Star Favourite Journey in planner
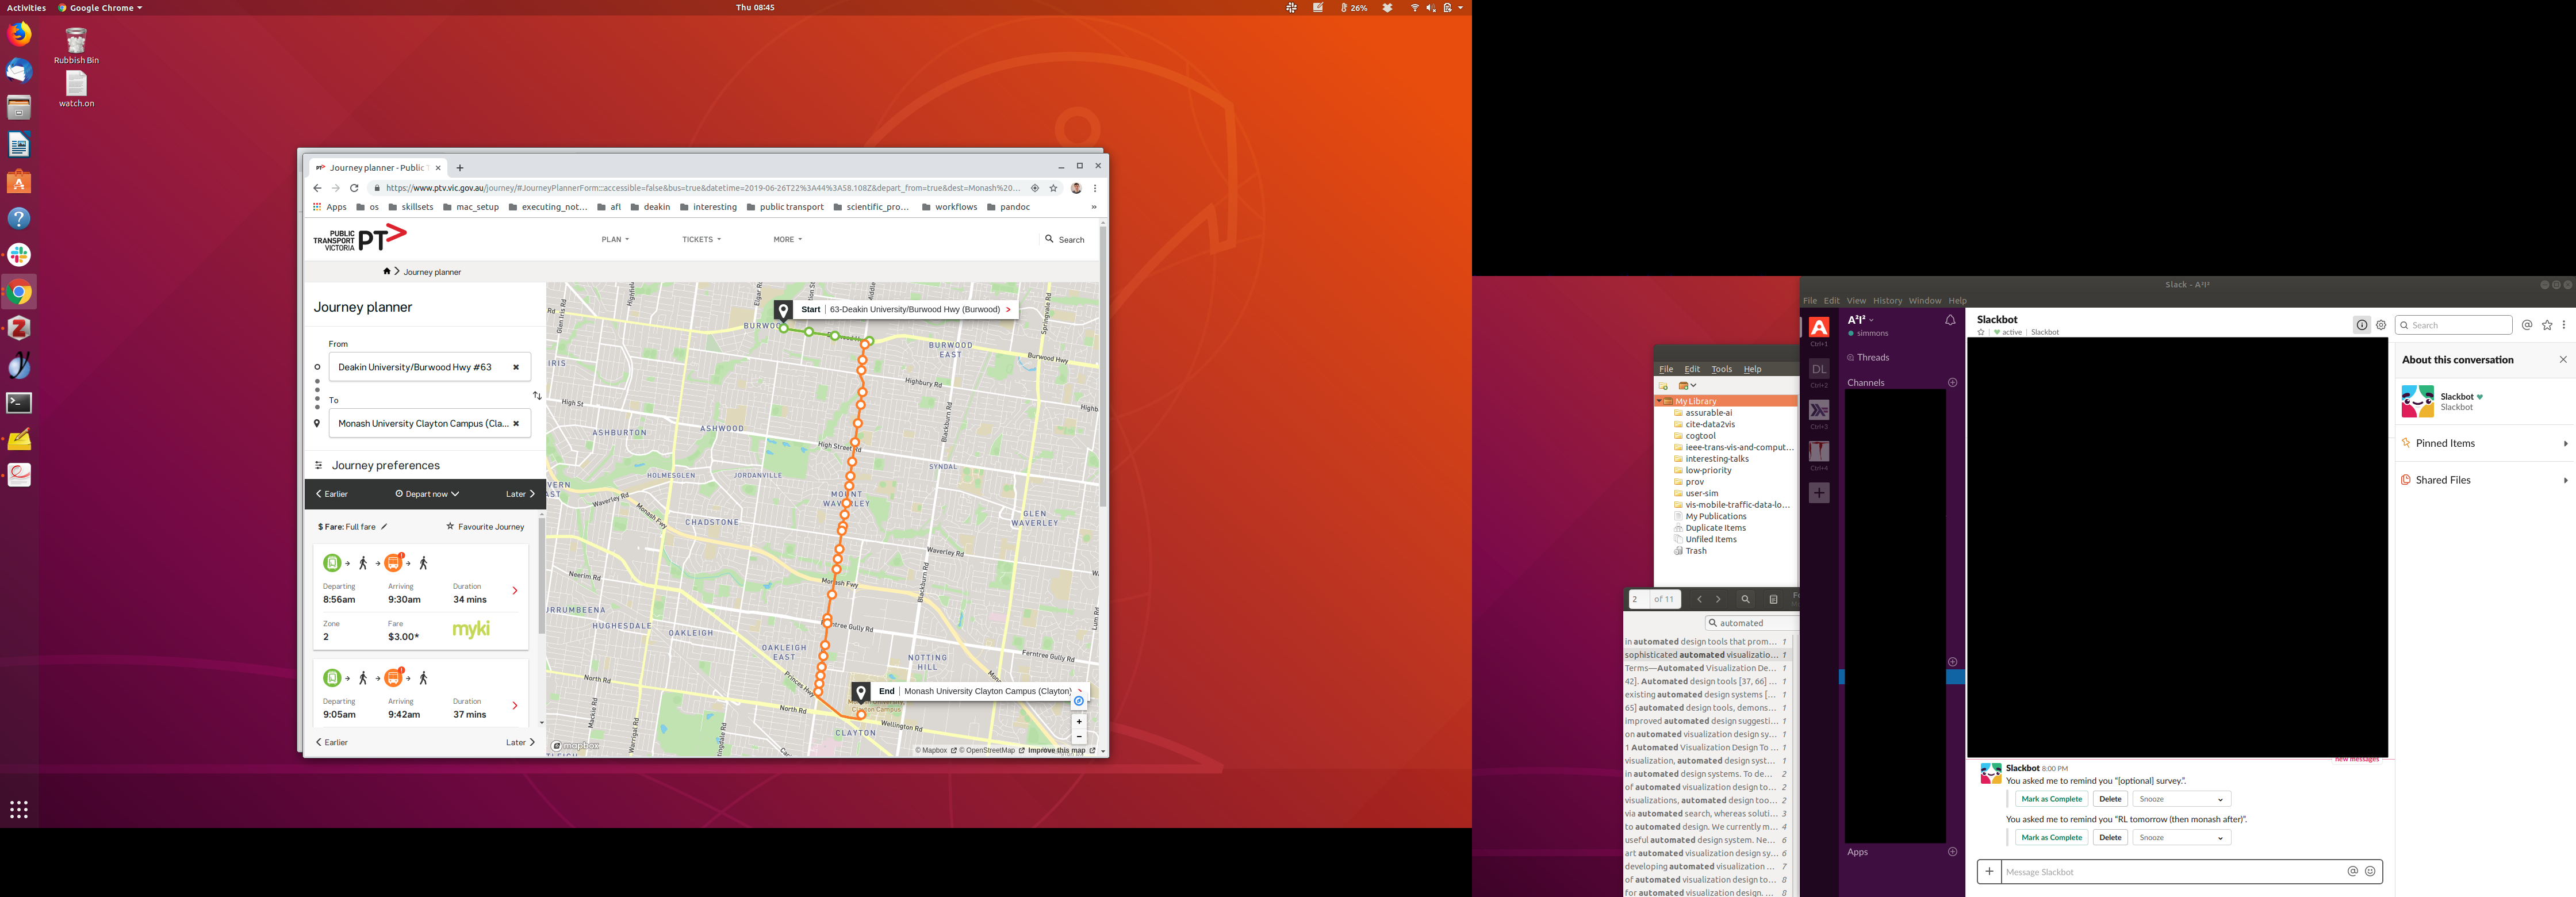The image size is (2576, 897). 484,527
